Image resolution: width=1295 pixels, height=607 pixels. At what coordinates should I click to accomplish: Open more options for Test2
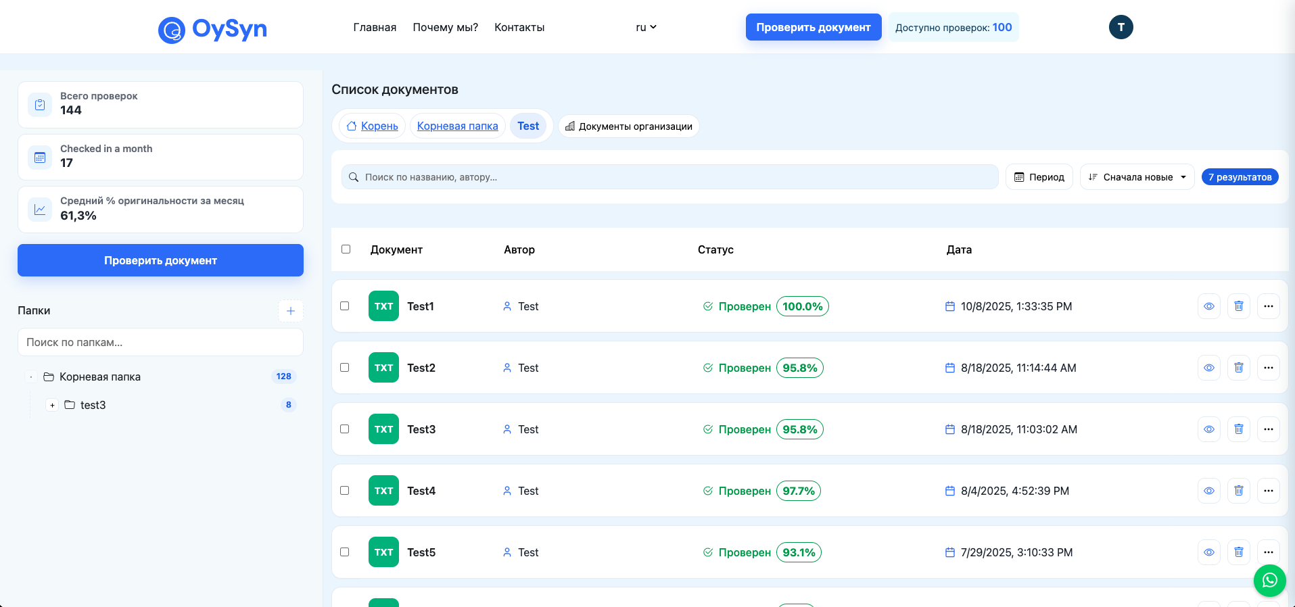(1268, 368)
